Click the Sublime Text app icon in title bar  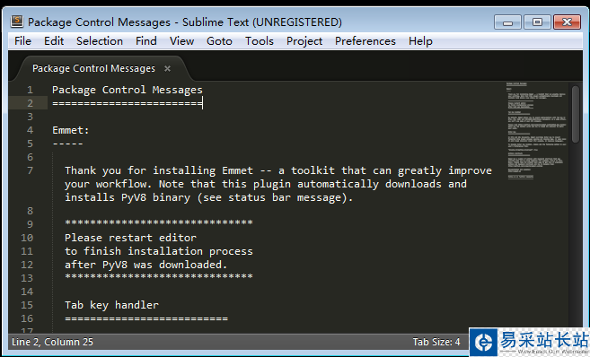(x=17, y=22)
